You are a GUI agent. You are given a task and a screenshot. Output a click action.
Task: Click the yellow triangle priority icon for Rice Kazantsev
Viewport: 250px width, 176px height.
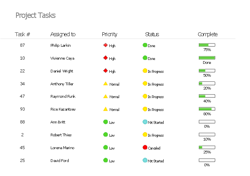105,109
